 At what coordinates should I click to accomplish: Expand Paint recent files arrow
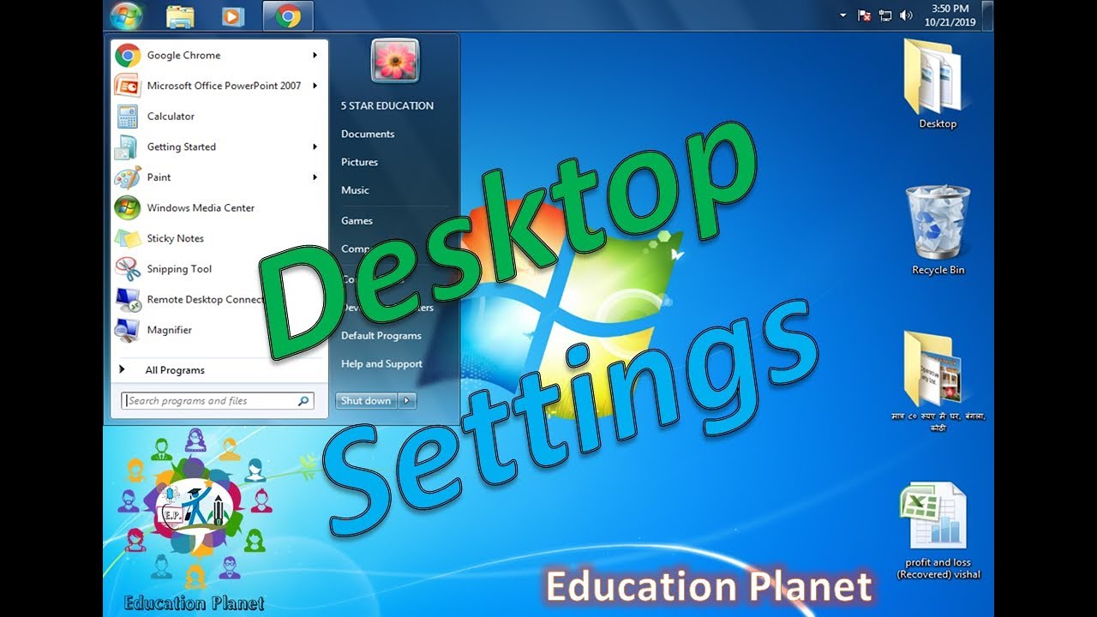pos(315,177)
